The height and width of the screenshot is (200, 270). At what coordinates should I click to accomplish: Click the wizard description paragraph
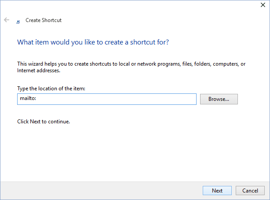pos(131,67)
